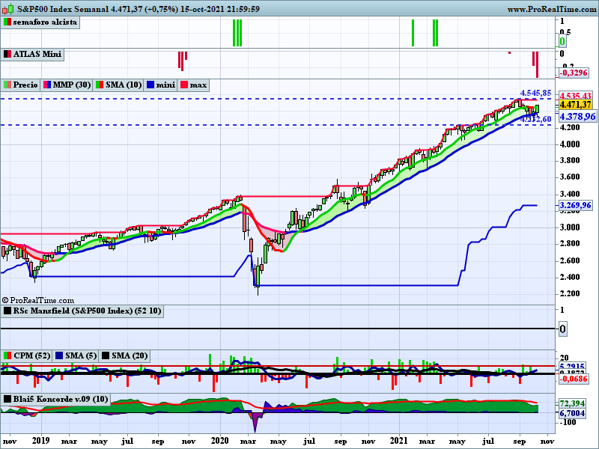Click the green 0 semaforo value tag
Screen dimensions: 599x449
[562, 41]
